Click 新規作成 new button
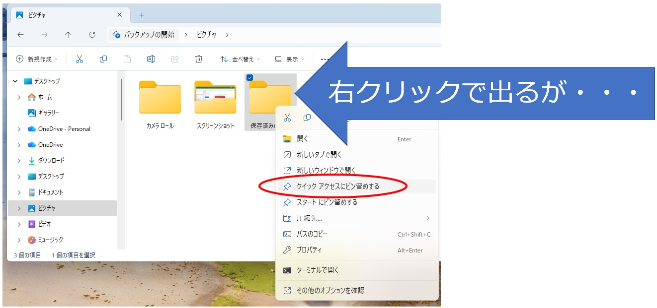The image size is (657, 308). coord(37,59)
